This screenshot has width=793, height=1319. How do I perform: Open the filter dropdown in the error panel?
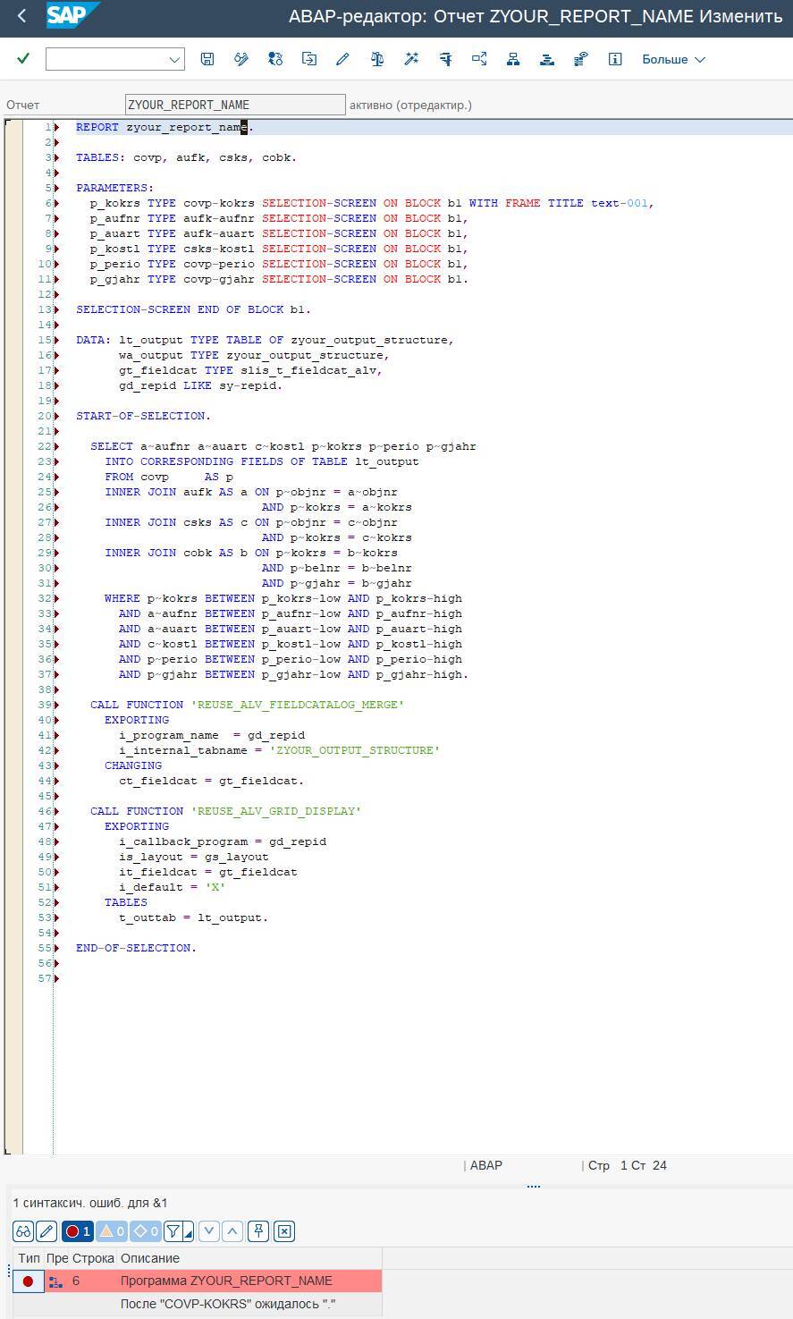click(x=179, y=1231)
